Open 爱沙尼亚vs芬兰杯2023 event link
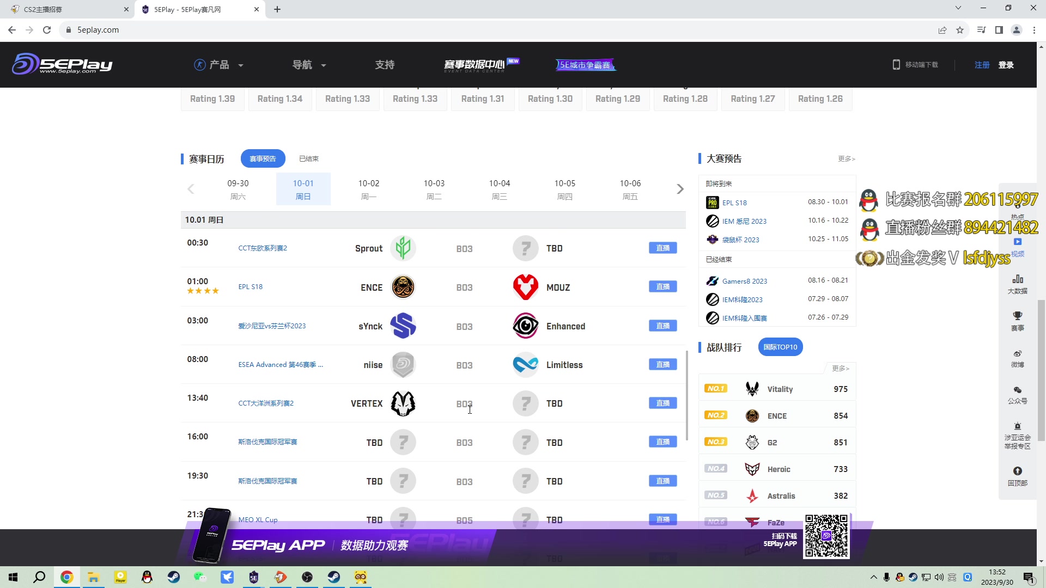 click(272, 326)
